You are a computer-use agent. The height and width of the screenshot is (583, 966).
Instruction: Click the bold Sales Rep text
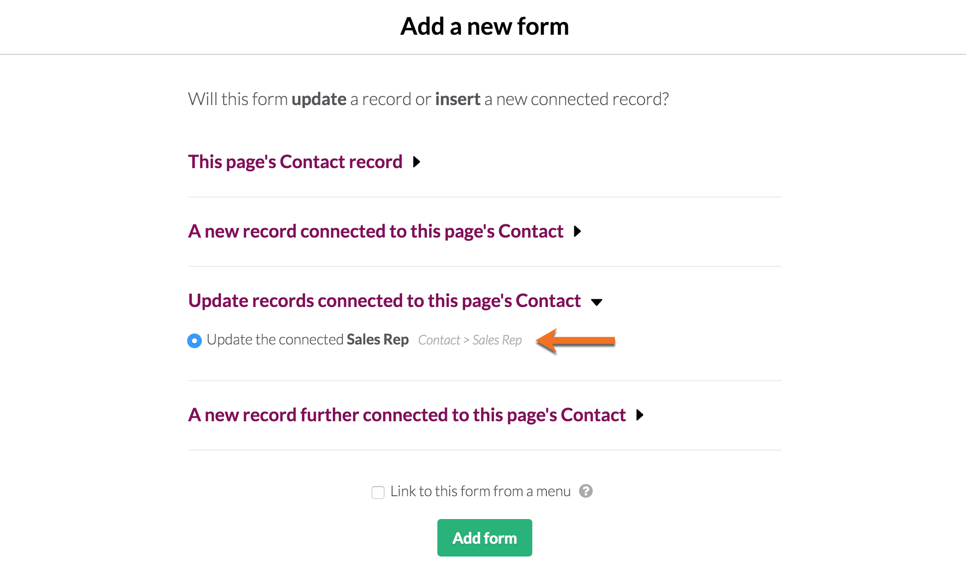click(378, 339)
